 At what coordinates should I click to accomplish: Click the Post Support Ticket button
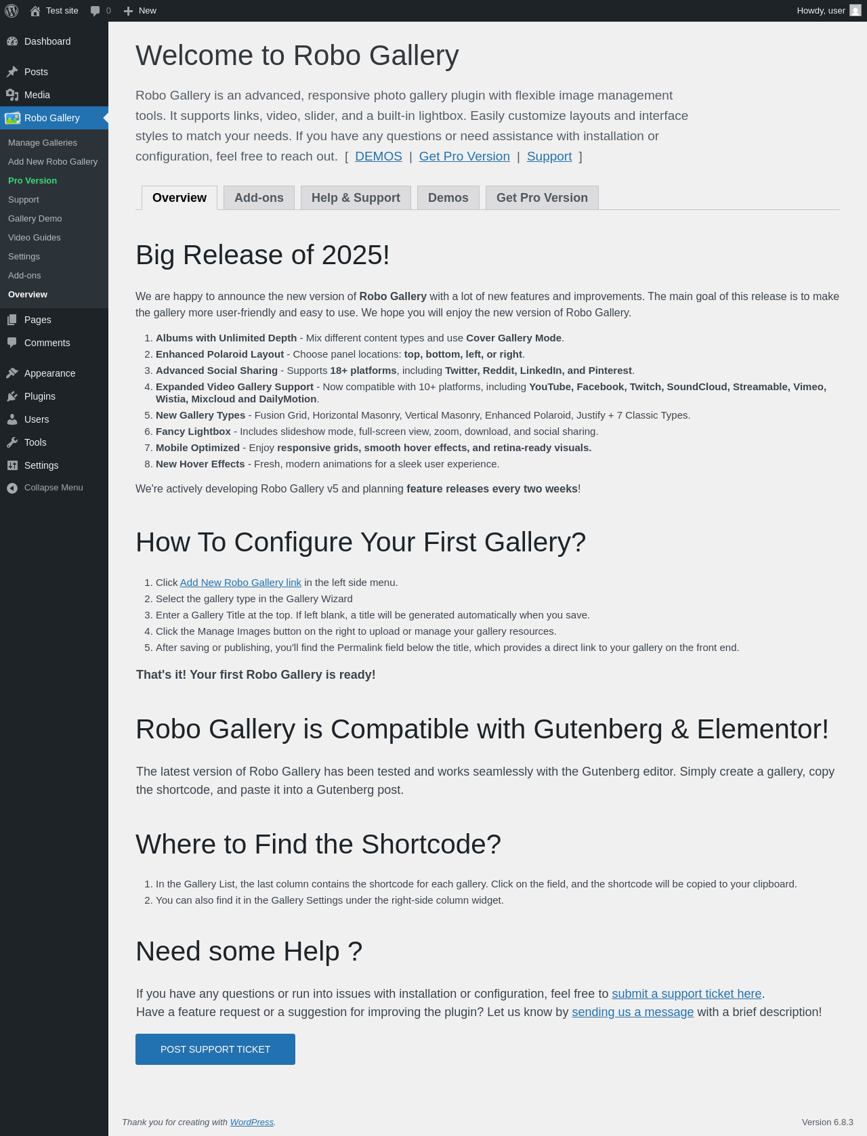click(x=215, y=1049)
